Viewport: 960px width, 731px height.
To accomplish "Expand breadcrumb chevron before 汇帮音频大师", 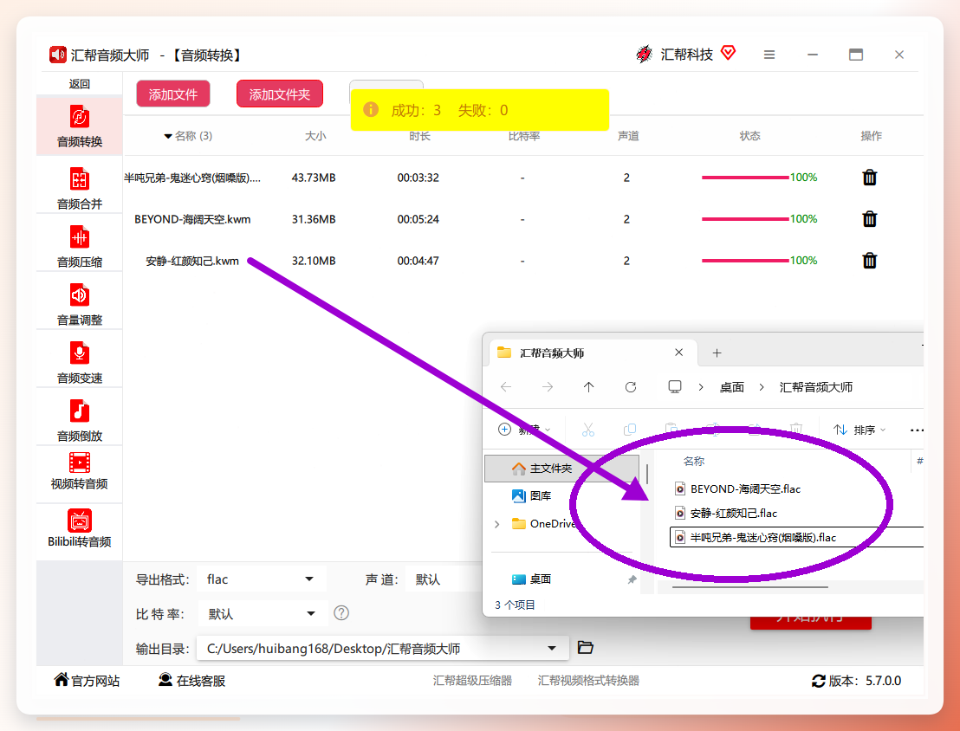I will [762, 387].
